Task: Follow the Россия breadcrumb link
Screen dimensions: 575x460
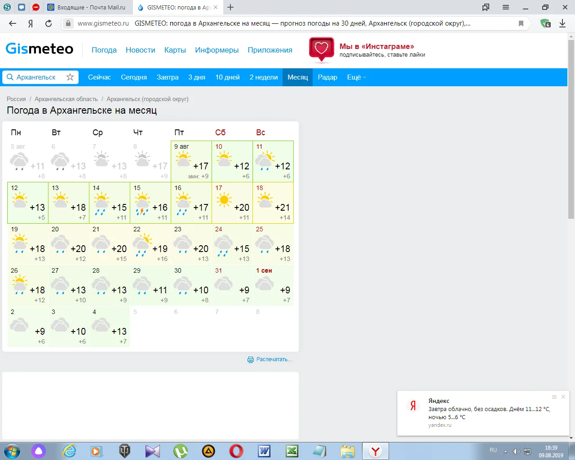Action: (x=16, y=99)
